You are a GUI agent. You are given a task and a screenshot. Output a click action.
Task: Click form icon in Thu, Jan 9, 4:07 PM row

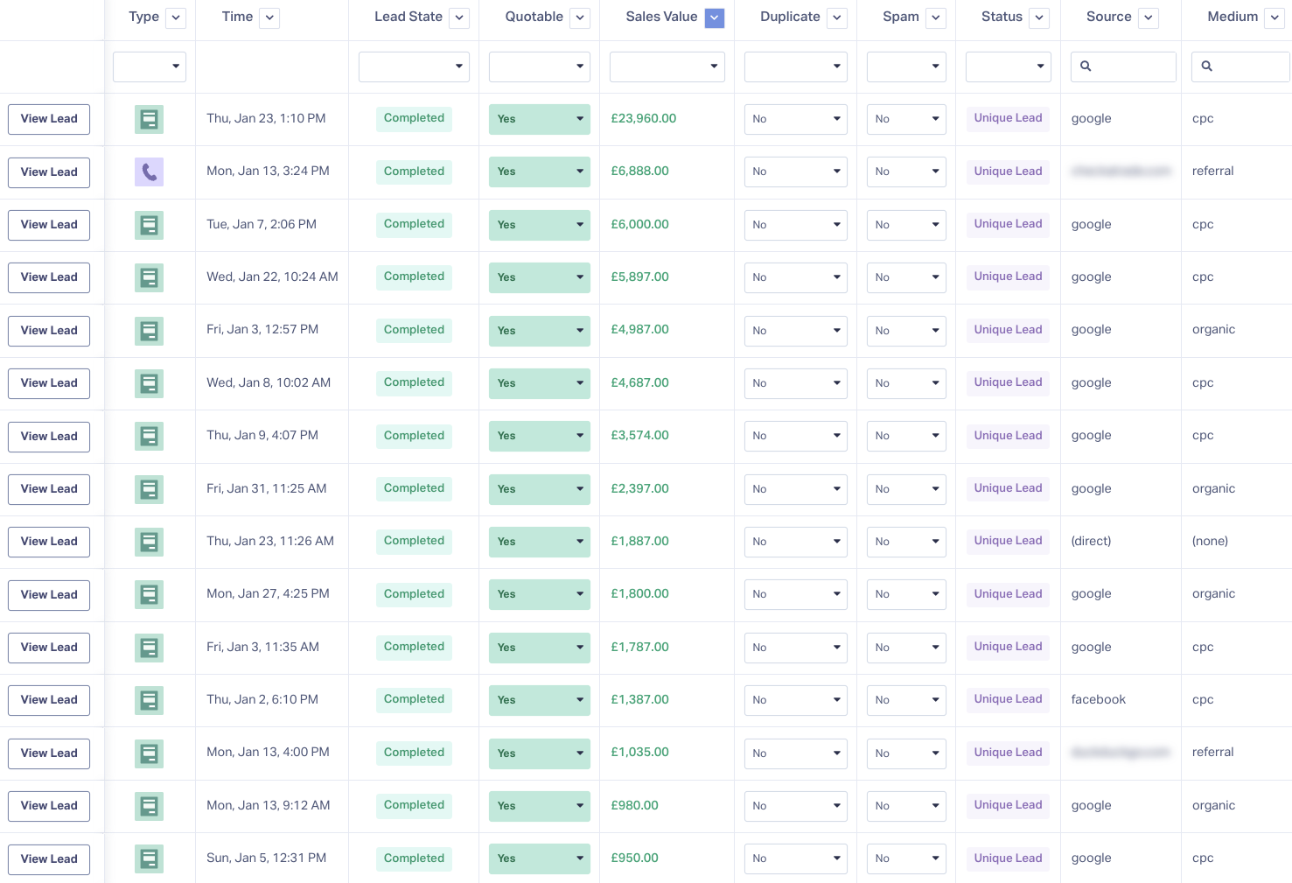[149, 436]
